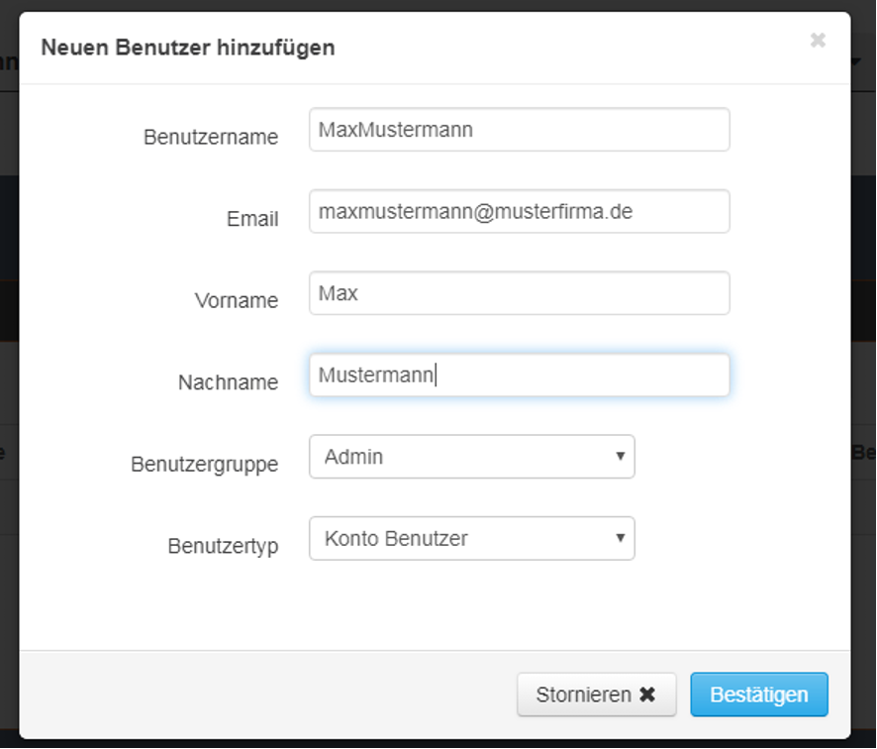Confirm with the Bestätigen button
Image resolution: width=877 pixels, height=749 pixels.
pyautogui.click(x=758, y=695)
